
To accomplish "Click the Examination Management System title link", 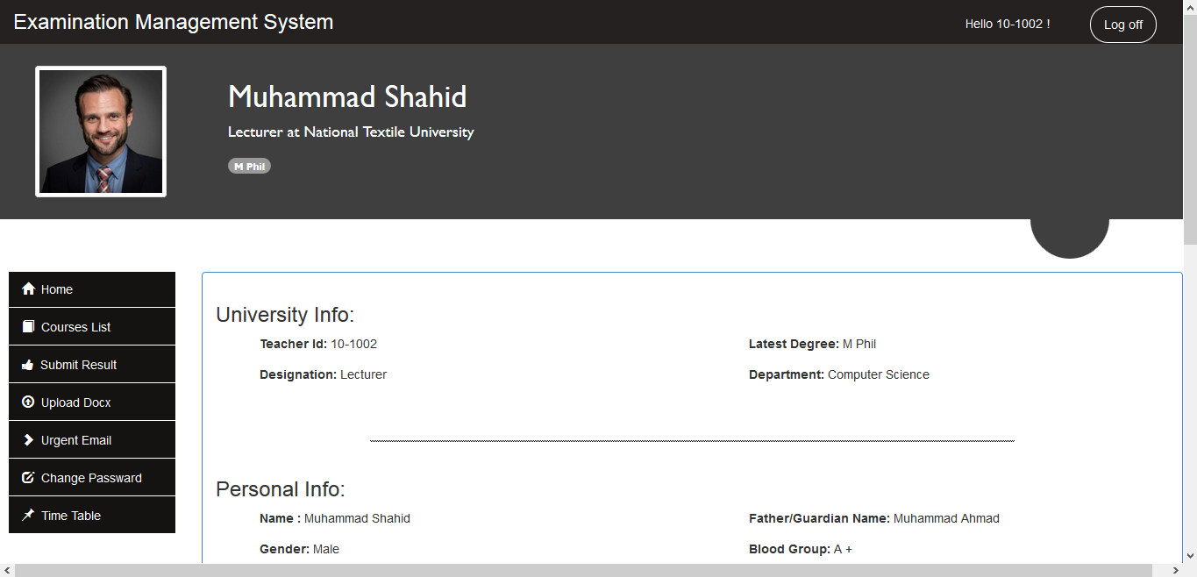I will [x=173, y=22].
